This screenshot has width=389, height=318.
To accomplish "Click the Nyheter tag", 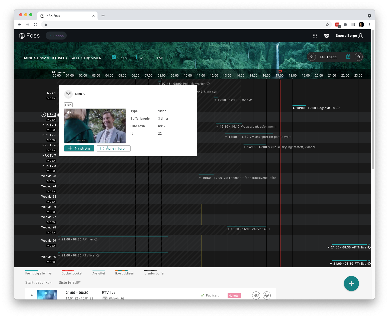I will [234, 295].
